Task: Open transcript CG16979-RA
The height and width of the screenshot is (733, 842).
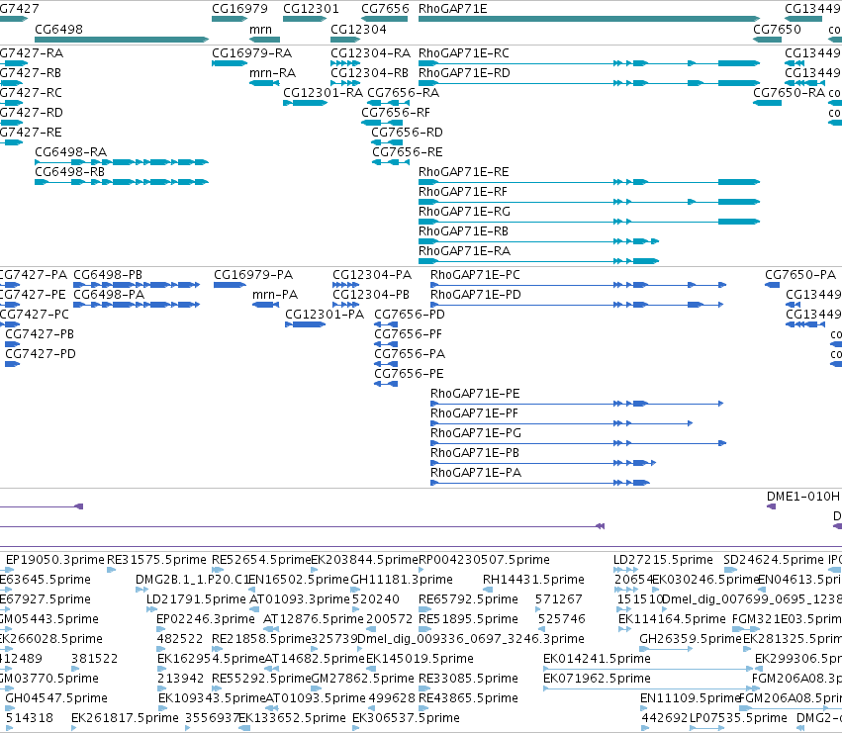Action: click(x=252, y=53)
